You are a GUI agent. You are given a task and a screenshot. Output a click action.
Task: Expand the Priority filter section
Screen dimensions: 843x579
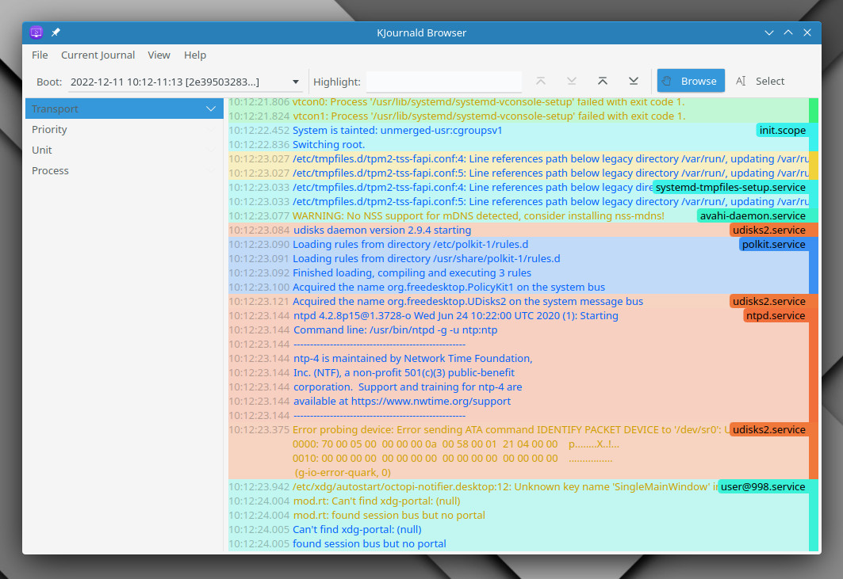point(125,129)
